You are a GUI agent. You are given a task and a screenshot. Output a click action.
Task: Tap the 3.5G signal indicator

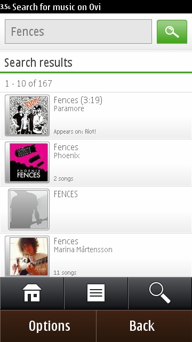(5, 7)
